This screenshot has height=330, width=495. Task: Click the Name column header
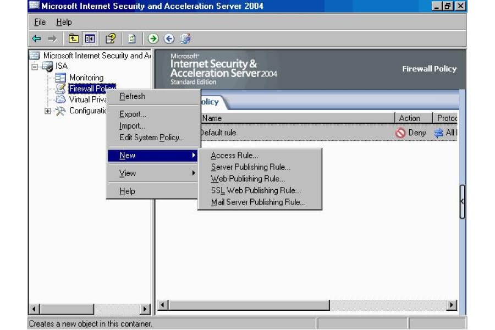pyautogui.click(x=298, y=118)
